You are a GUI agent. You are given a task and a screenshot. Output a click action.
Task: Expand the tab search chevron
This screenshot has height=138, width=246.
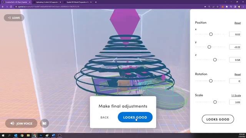(x=225, y=2)
